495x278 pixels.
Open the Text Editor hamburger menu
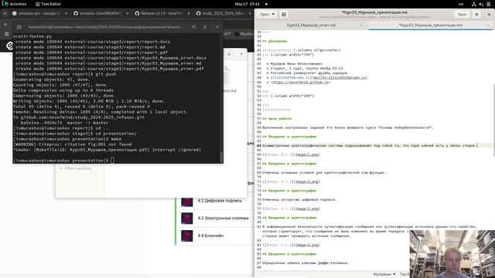pos(476,14)
